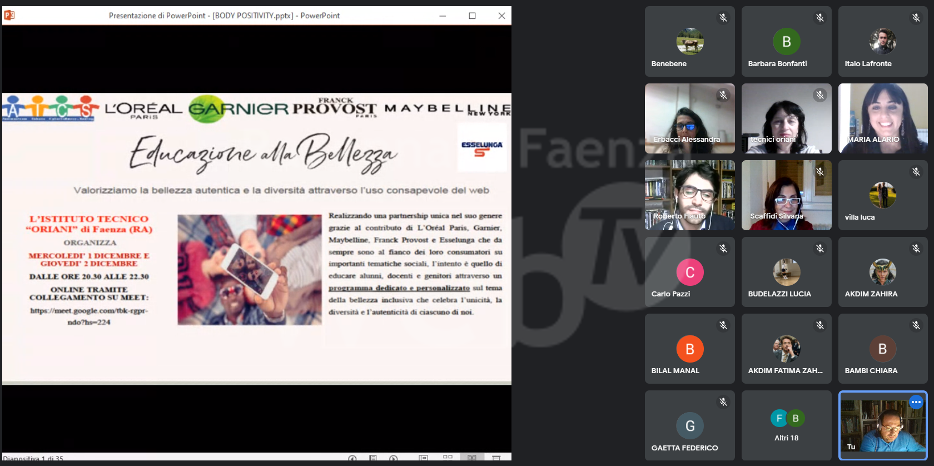Viewport: 934px width, 466px height.
Task: Switch to Normal view in PowerPoint
Action: pos(424,458)
